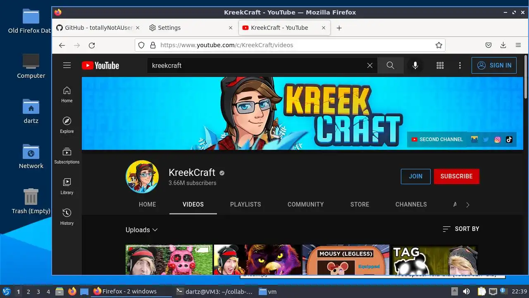This screenshot has width=529, height=298.
Task: Open the Computer desktop icon
Action: click(31, 66)
